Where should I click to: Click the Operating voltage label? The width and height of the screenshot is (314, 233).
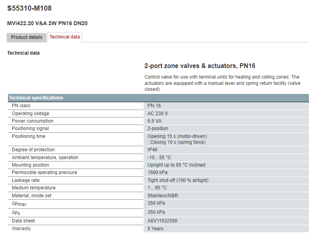click(30, 114)
